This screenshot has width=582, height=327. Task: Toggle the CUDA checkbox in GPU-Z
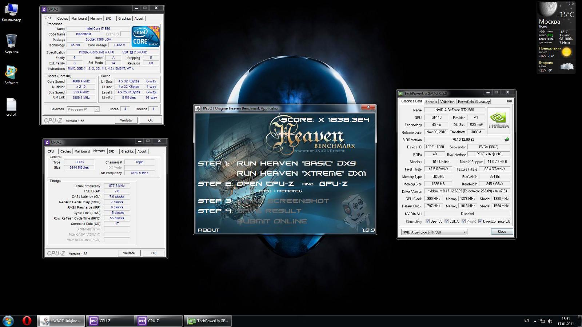[447, 221]
